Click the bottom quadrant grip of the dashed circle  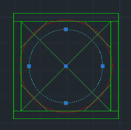tap(66, 103)
